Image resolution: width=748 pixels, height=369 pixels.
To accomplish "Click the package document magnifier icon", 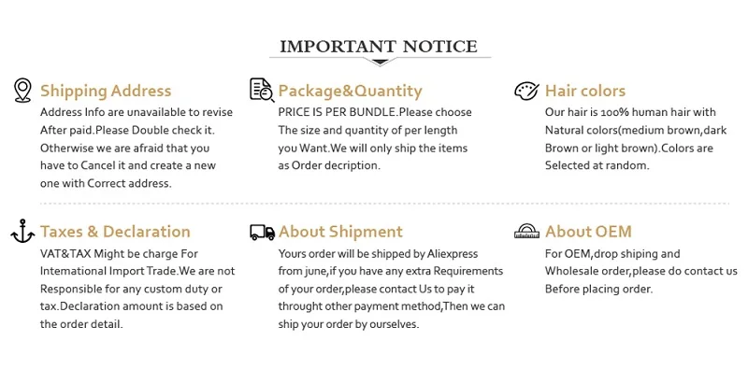I will click(x=262, y=90).
